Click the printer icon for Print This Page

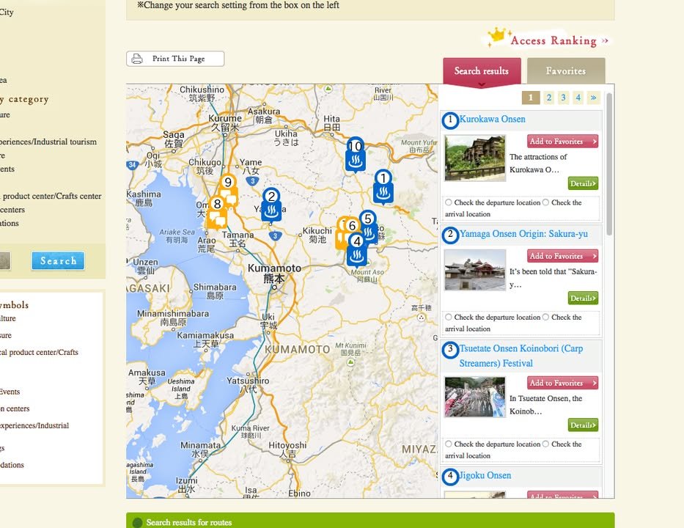tap(137, 59)
